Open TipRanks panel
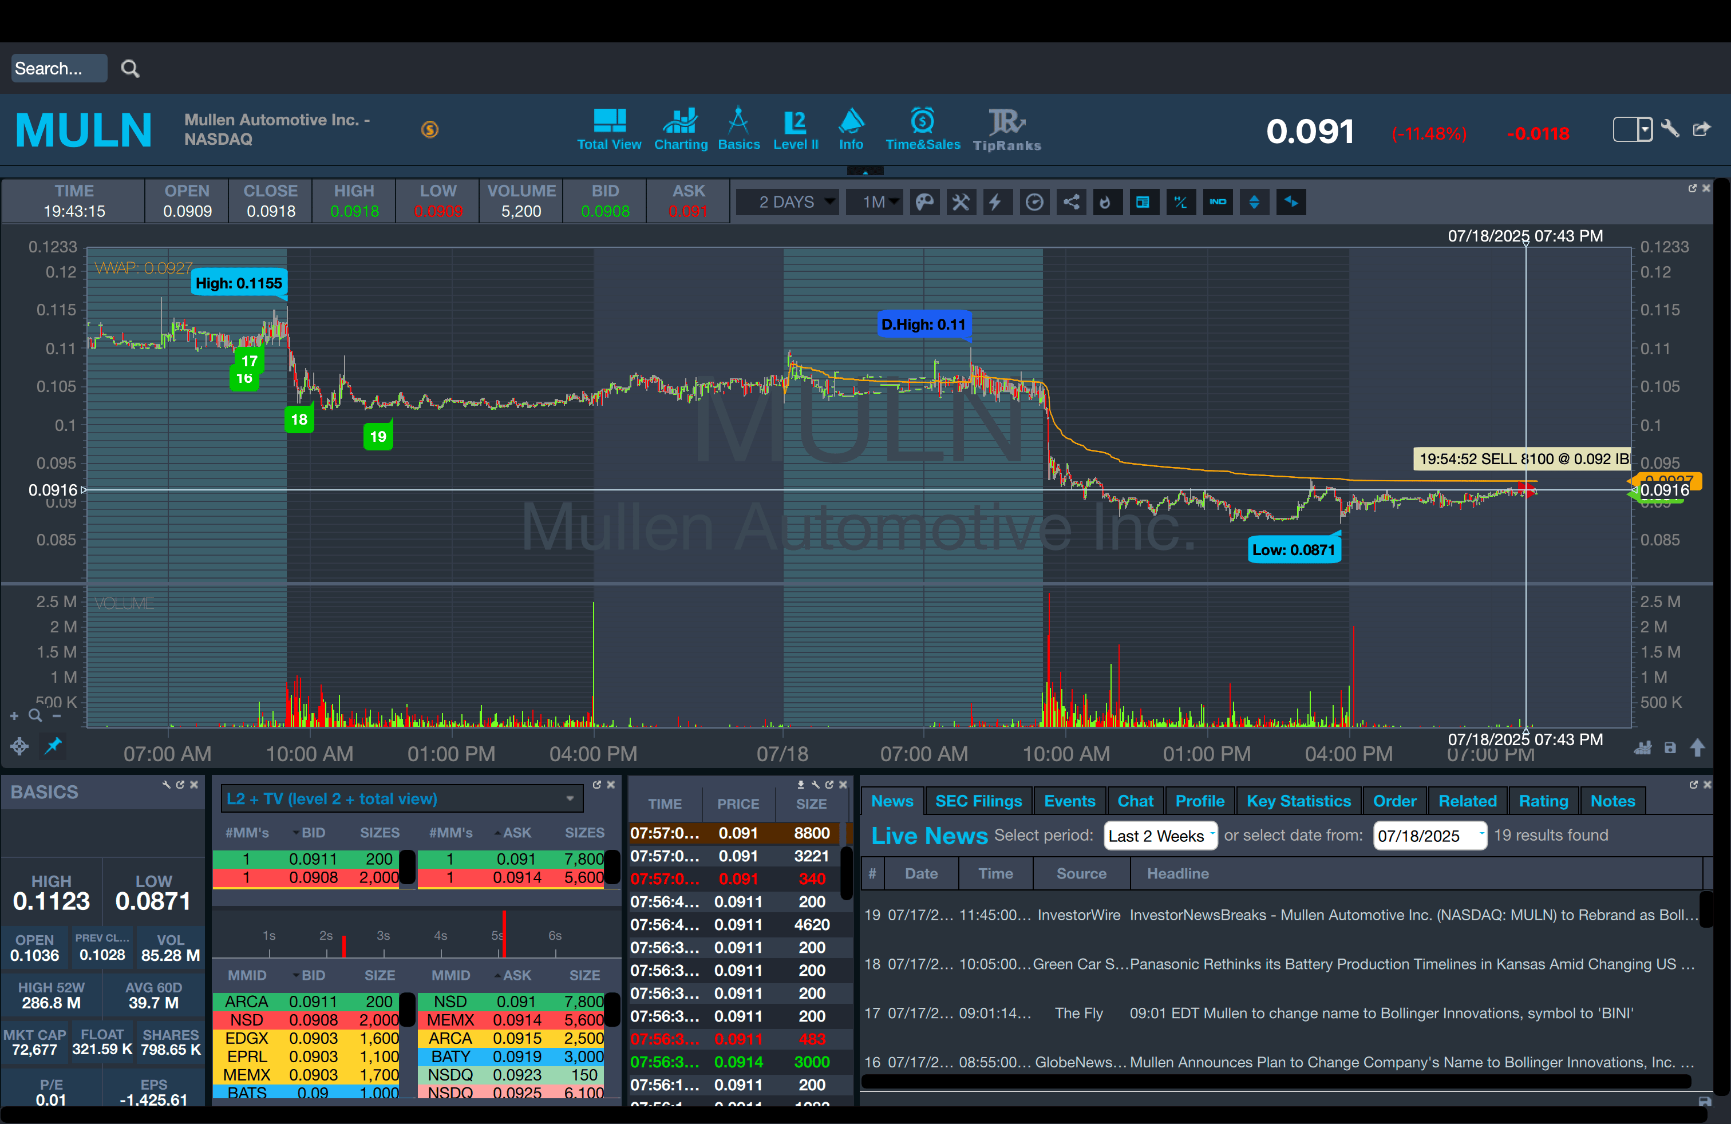1731x1124 pixels. point(1006,130)
